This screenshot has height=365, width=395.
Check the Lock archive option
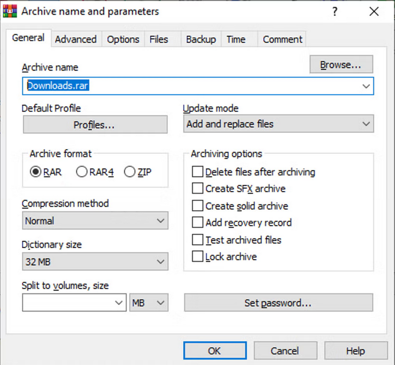tap(224, 257)
